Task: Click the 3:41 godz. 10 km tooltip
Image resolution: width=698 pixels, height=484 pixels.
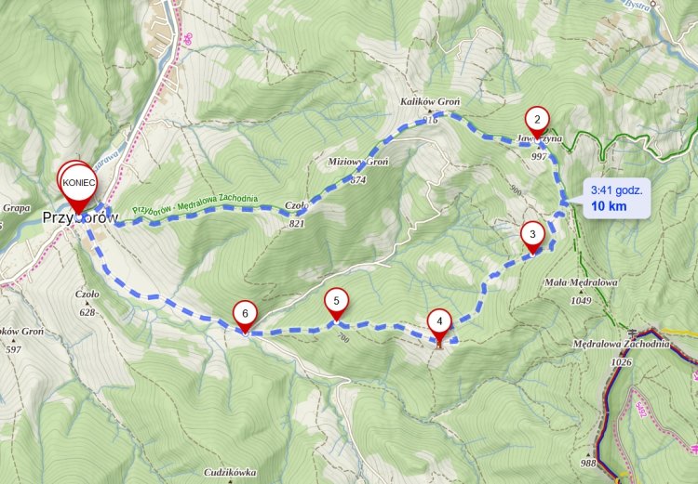Action: 616,199
